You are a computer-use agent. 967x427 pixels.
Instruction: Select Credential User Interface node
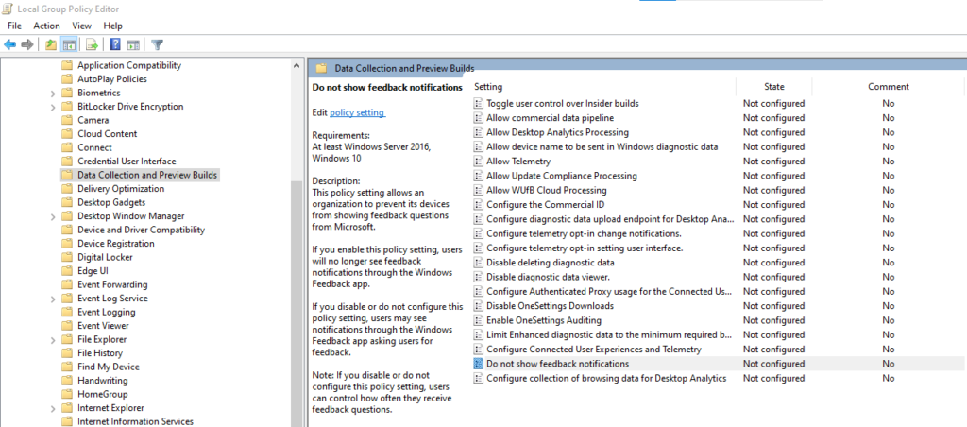tap(127, 162)
